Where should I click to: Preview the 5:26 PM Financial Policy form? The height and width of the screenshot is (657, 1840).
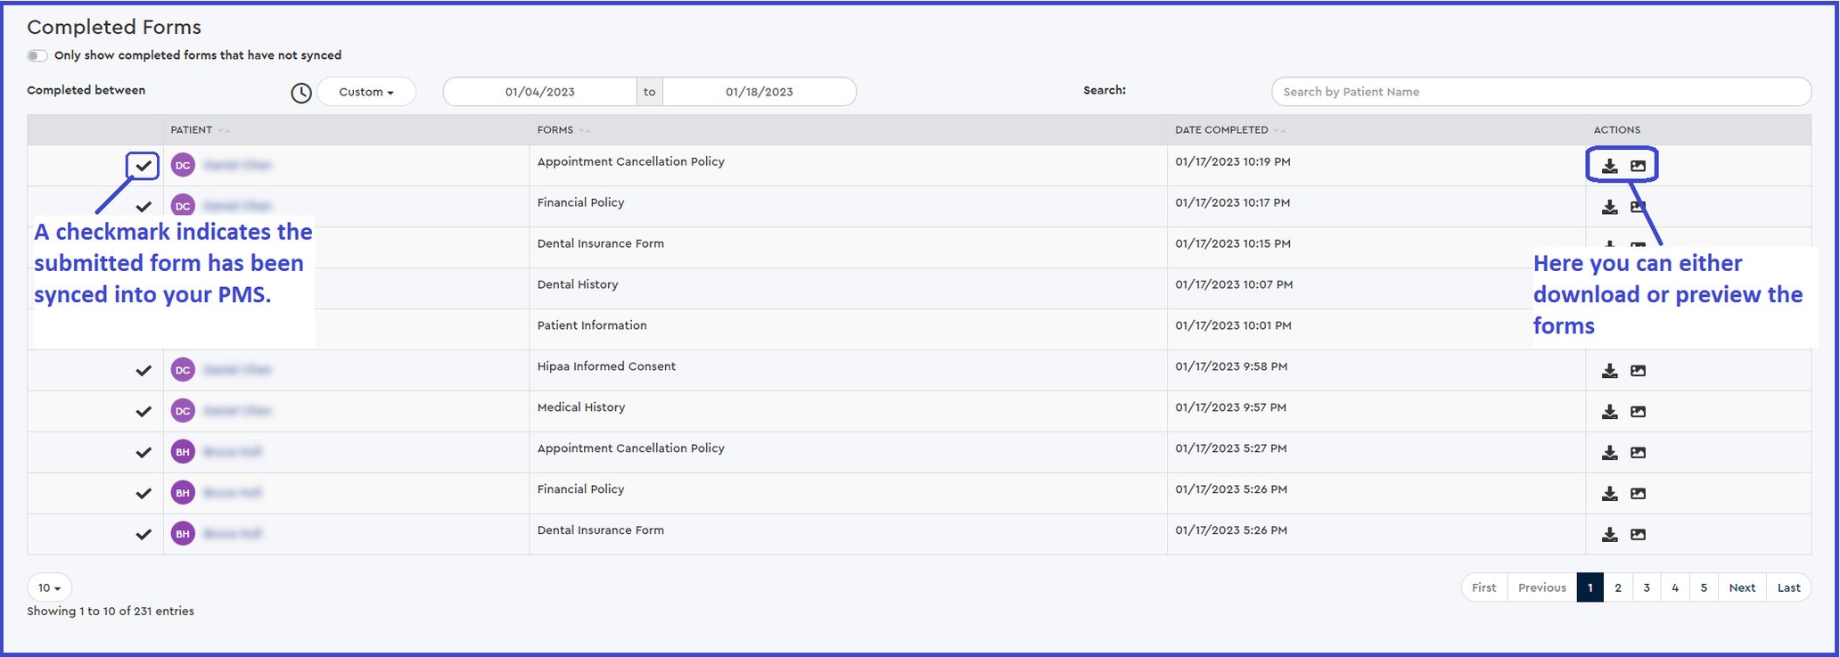pos(1638,494)
